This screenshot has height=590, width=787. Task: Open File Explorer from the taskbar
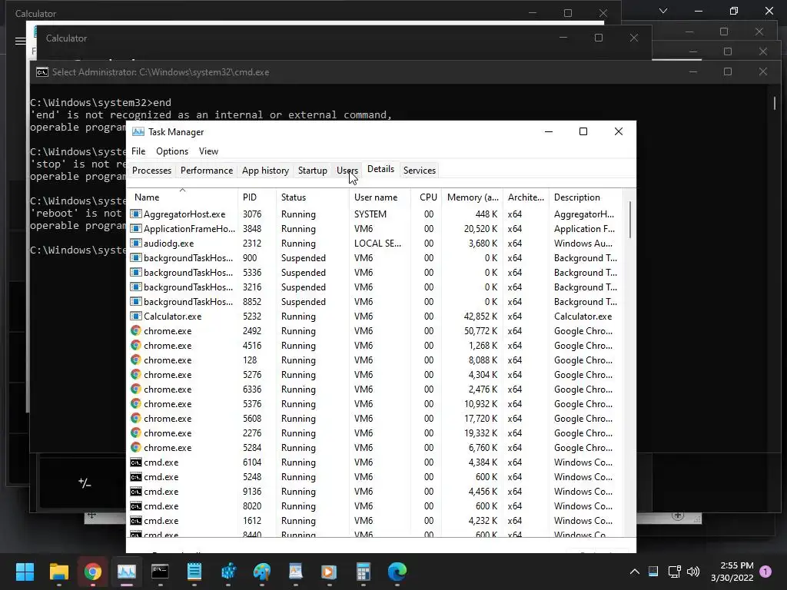(x=58, y=572)
